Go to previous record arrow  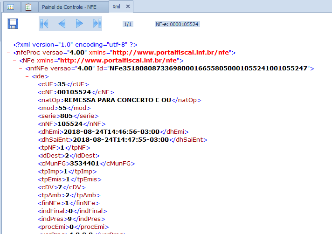click(x=62, y=23)
